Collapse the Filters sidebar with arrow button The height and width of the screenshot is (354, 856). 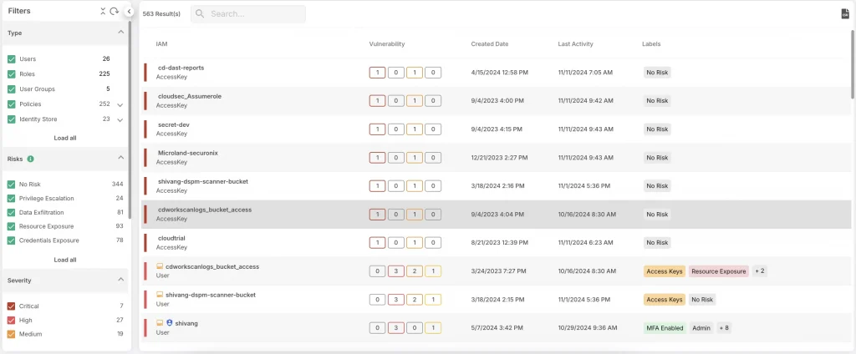click(129, 11)
